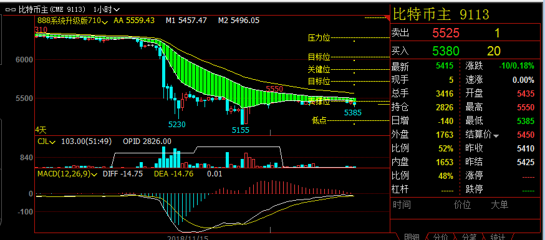This screenshot has width=545, height=240.
Task: Click the 现手 value 5
Action: tap(451, 80)
